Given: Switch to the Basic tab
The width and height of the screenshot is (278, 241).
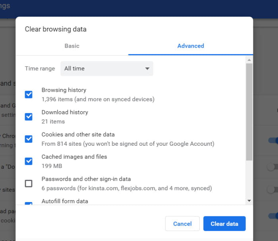Looking at the screenshot, I should click(x=72, y=46).
